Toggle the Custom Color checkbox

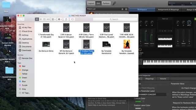pos(132,98)
